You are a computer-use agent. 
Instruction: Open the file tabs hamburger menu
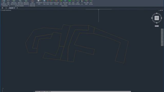point(2,8)
